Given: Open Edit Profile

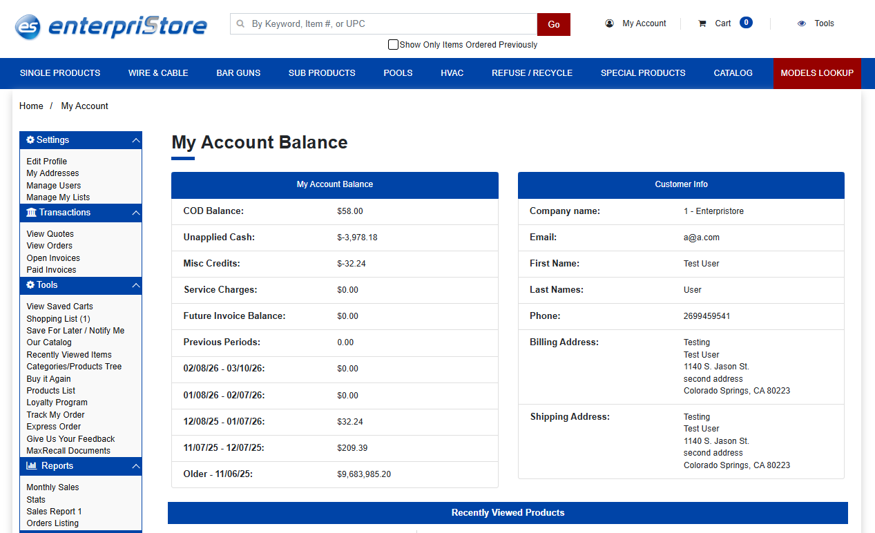Looking at the screenshot, I should (x=47, y=162).
